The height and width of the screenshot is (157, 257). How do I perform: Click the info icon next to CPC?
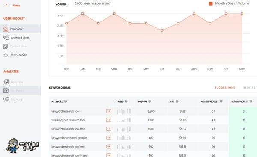(177, 101)
